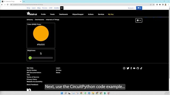Open the Instagram social icon
This screenshot has width=170, height=95.
point(124,68)
